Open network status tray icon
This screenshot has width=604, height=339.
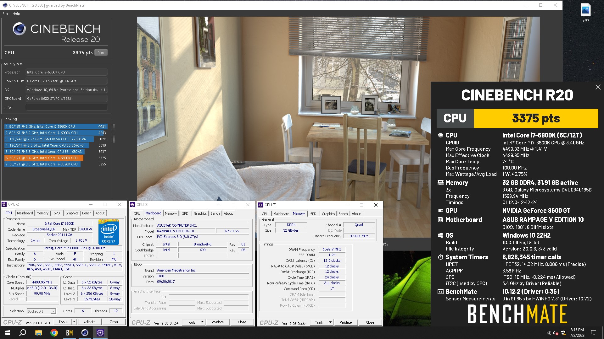[x=549, y=333]
